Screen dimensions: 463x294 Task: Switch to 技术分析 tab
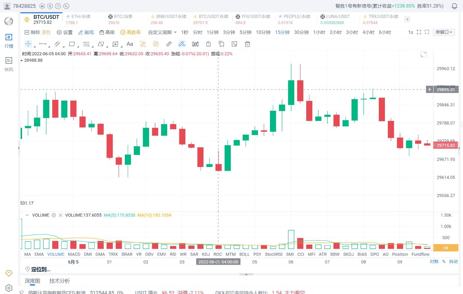pos(60,281)
